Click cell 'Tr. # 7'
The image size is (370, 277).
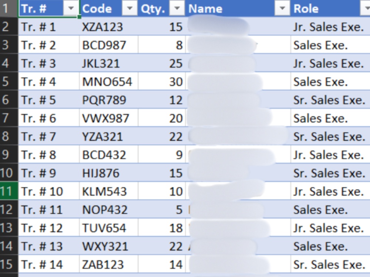click(49, 136)
